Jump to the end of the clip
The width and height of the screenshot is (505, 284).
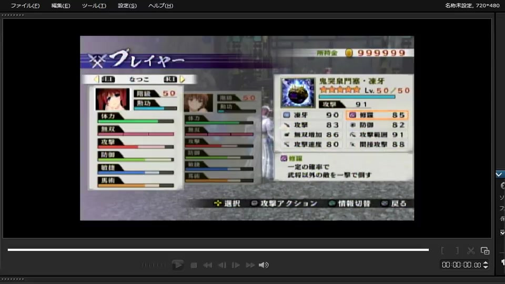[250, 265]
